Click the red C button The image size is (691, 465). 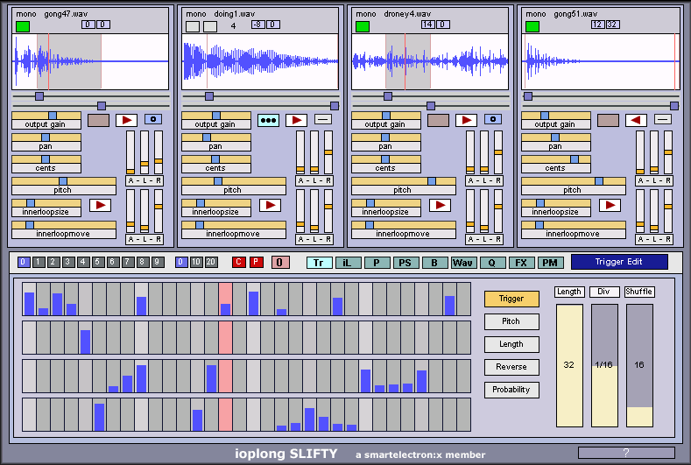238,262
